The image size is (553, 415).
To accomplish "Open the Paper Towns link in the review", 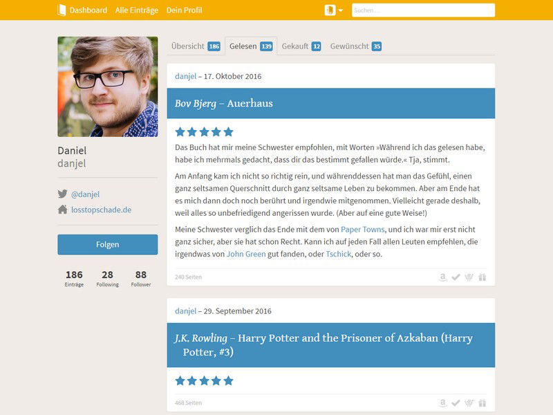I will [x=362, y=230].
